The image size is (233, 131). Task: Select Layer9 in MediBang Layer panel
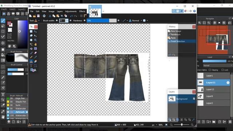coord(214,96)
